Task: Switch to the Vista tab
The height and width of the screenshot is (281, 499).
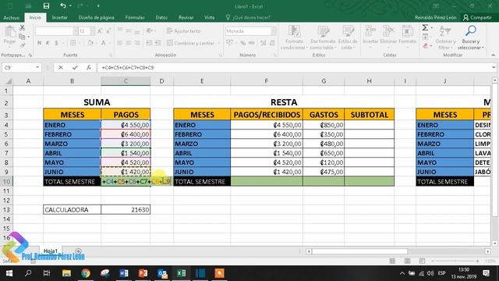Action: [x=210, y=17]
